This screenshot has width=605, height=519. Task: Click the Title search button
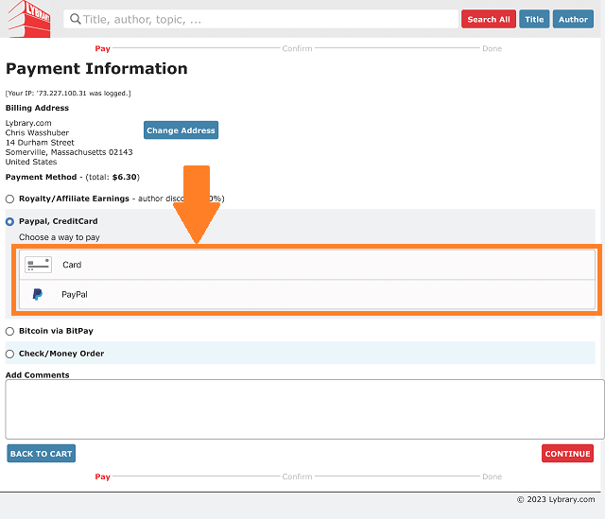534,19
